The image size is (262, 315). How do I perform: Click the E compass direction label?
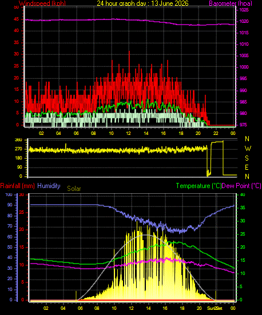point(247,167)
